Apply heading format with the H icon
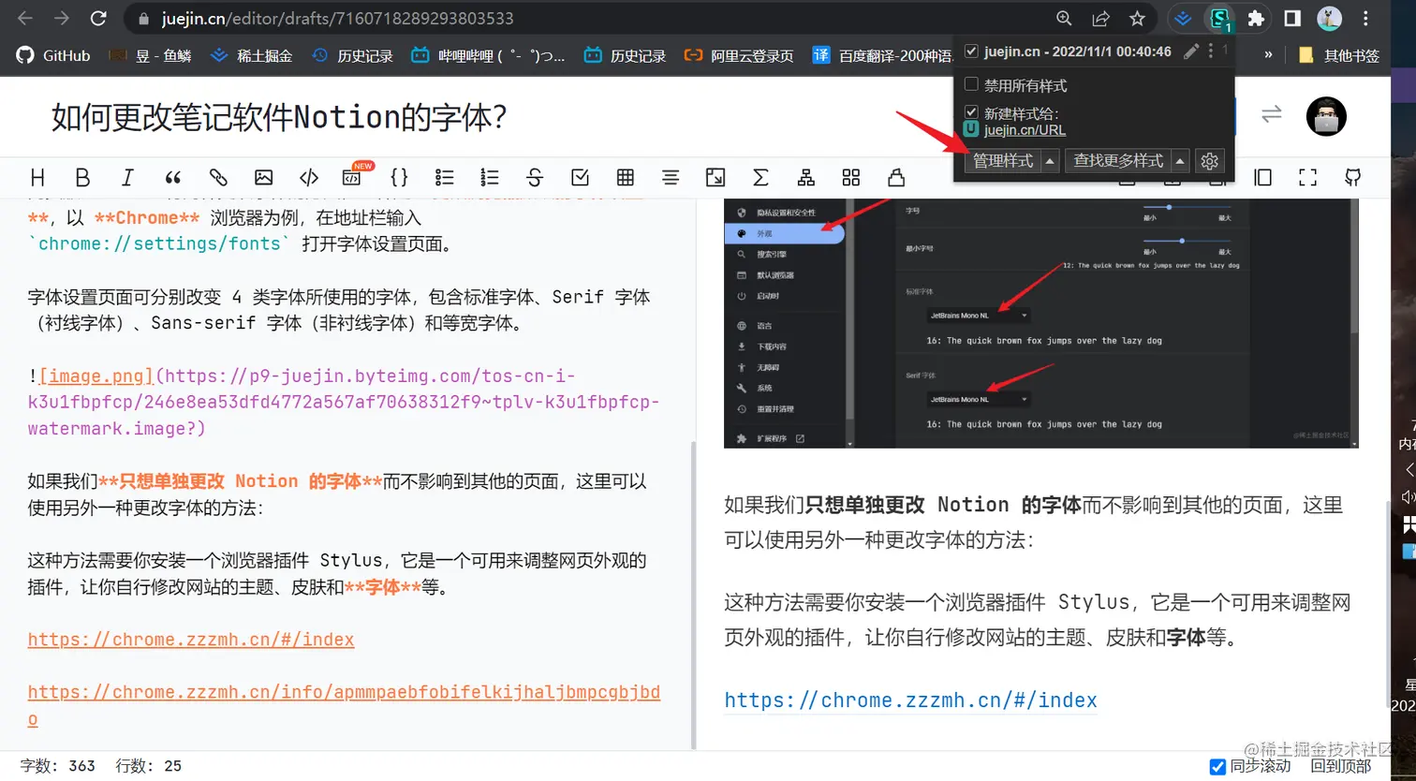The image size is (1416, 781). pyautogui.click(x=37, y=177)
